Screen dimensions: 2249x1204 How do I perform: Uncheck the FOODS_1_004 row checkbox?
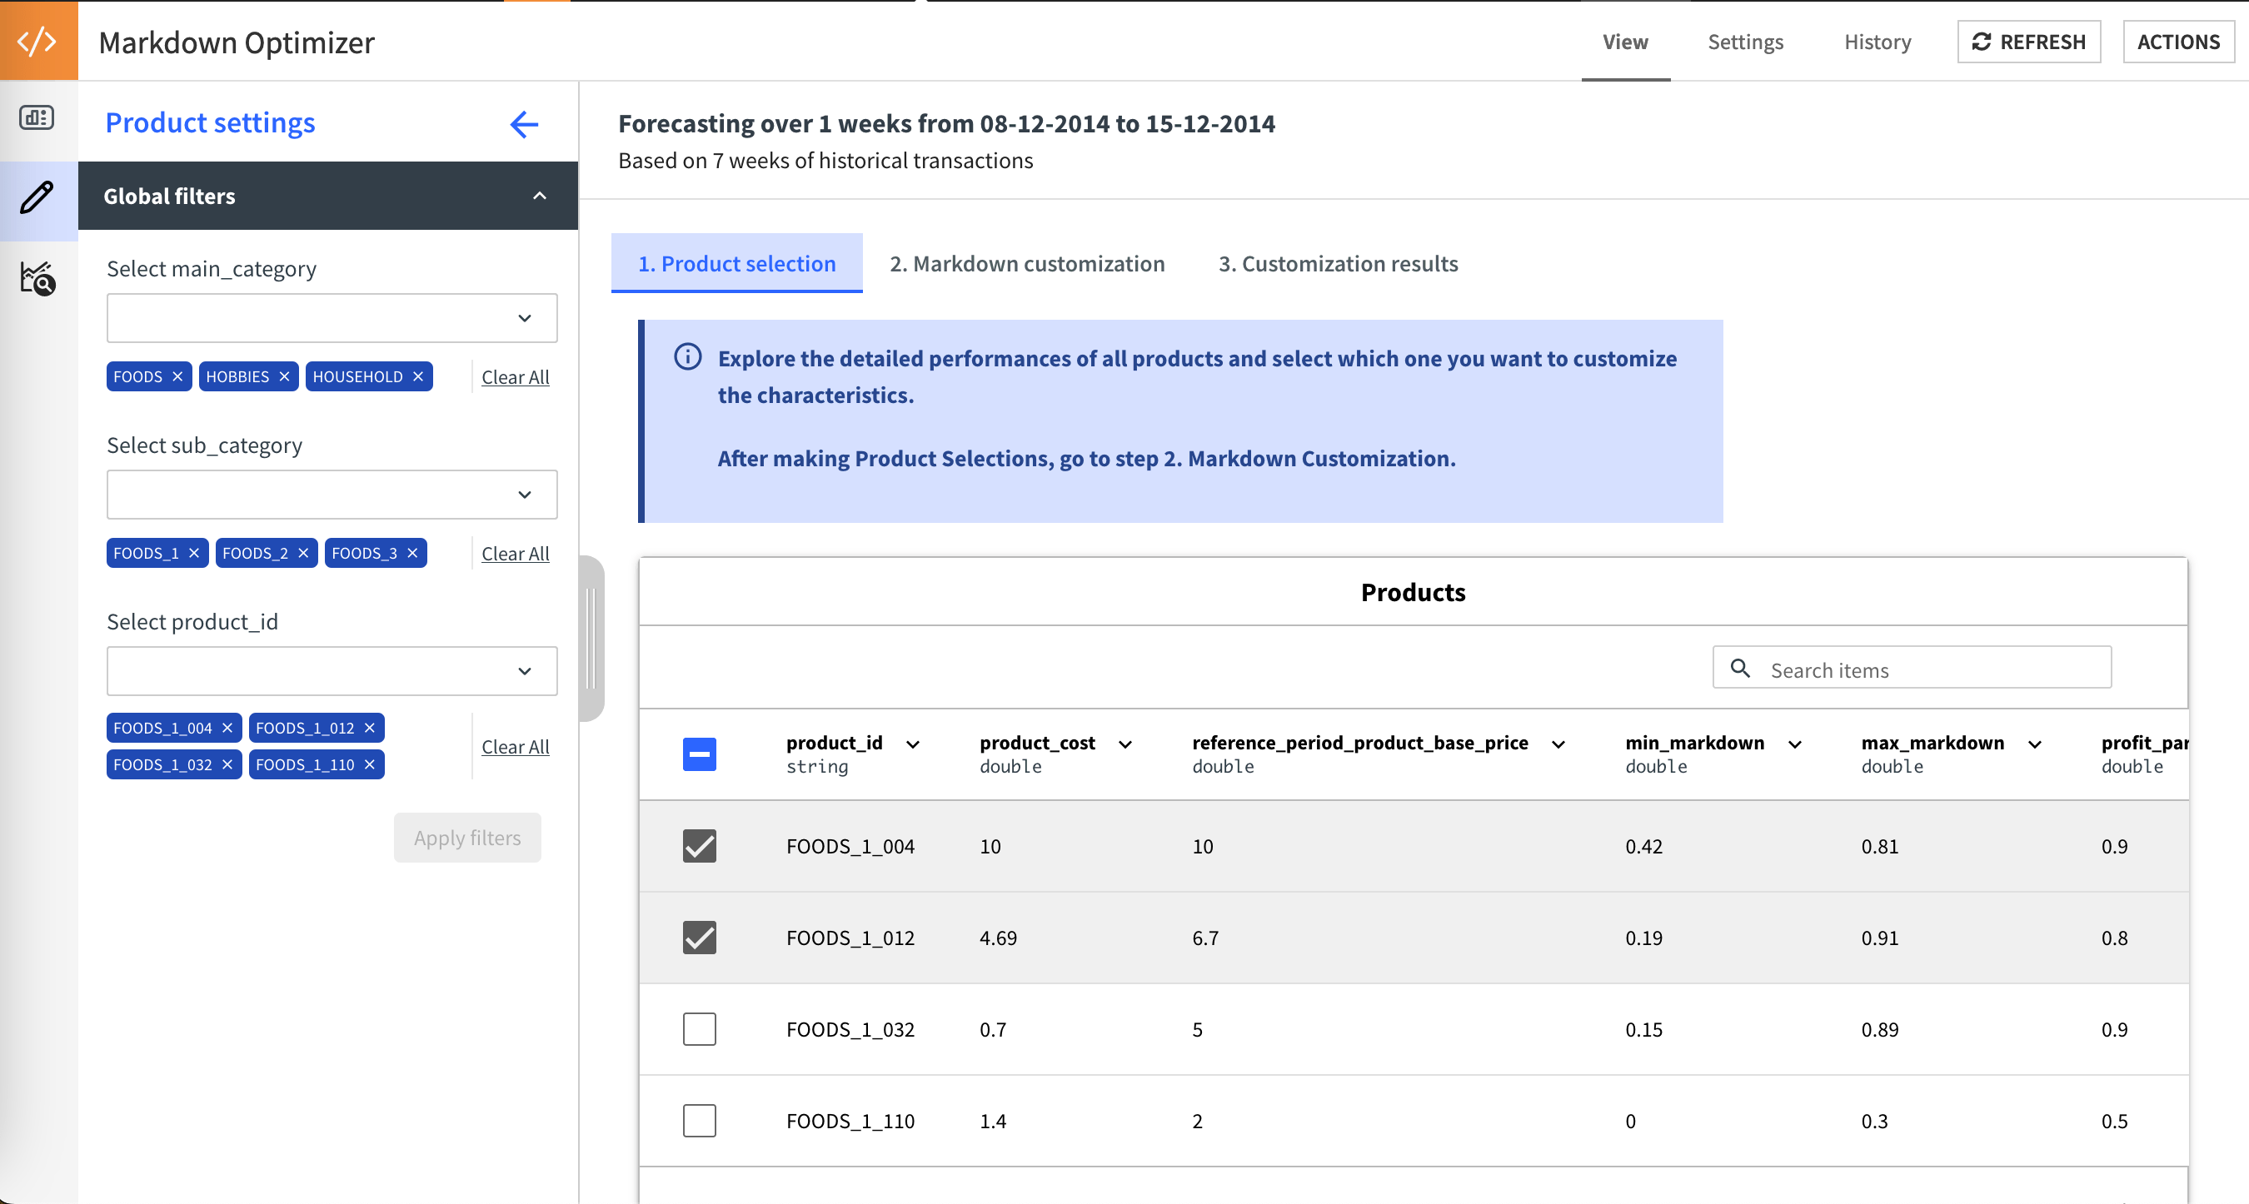coord(700,845)
